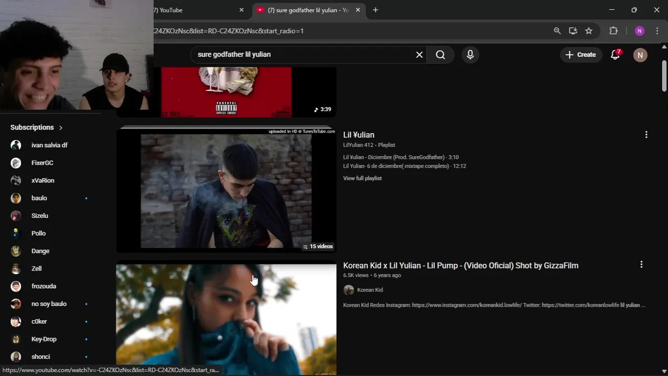Open Korean Kid channel name
Viewport: 668px width, 376px height.
(370, 290)
